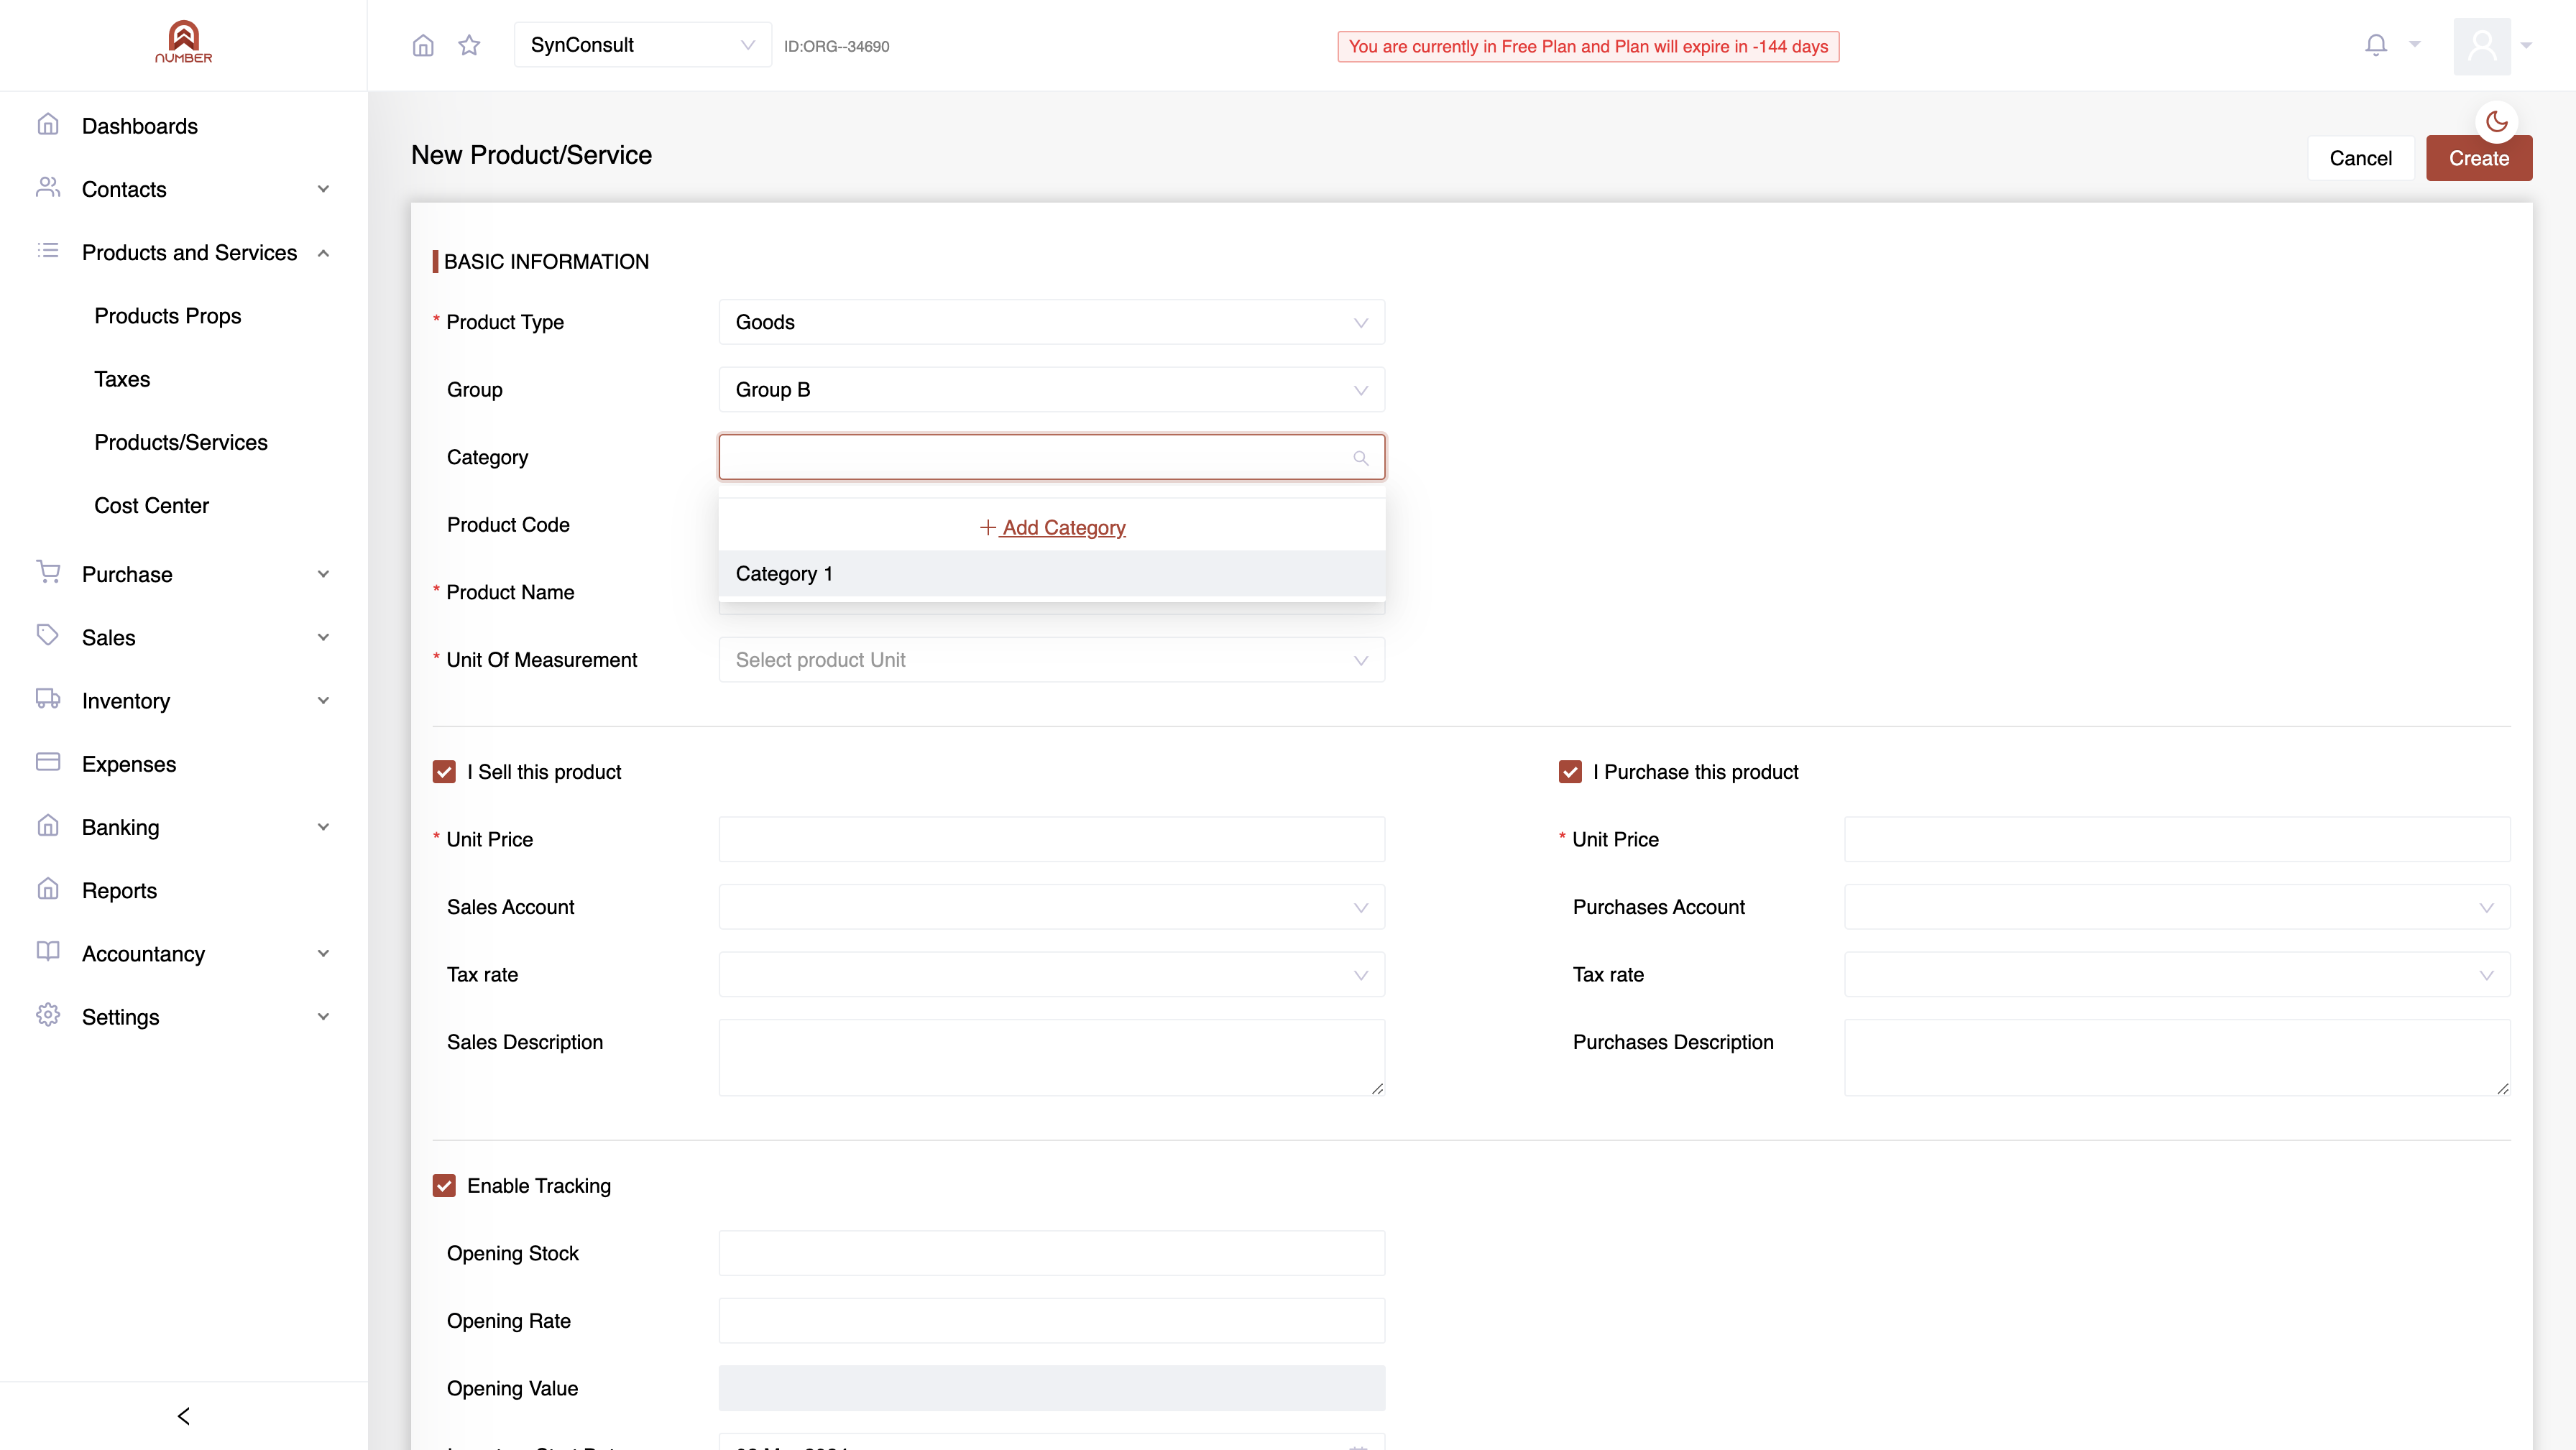This screenshot has height=1450, width=2576.
Task: Collapse sidebar with the left arrow
Action: (x=184, y=1416)
